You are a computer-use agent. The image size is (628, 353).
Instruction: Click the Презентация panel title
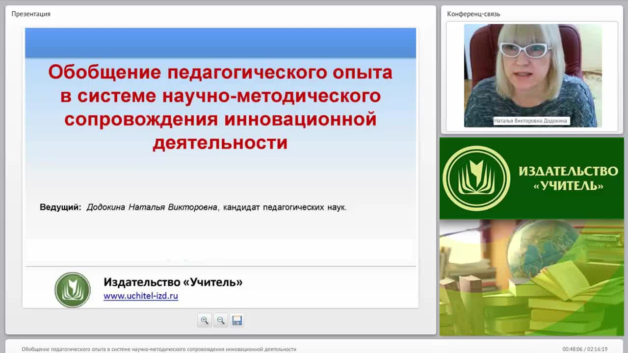[31, 14]
